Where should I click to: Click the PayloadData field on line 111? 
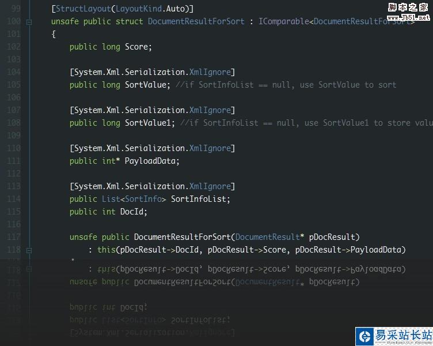click(x=150, y=161)
